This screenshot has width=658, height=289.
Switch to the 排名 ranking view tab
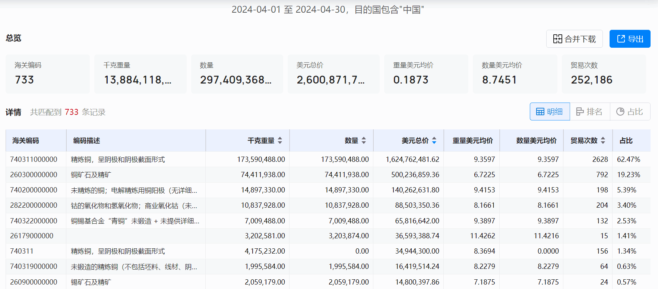pyautogui.click(x=589, y=111)
